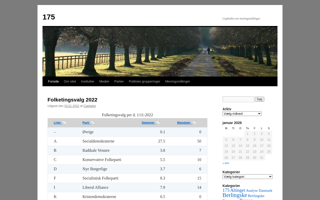Screen dimensions: 320x200
Task: Go to the Meningsmålinger menu item
Action: (177, 81)
